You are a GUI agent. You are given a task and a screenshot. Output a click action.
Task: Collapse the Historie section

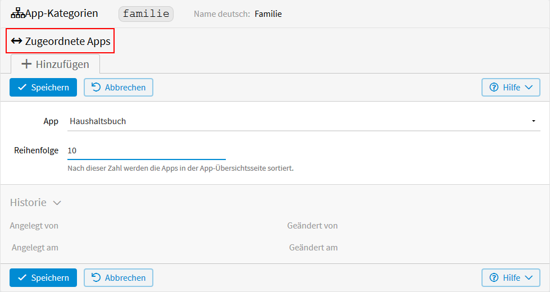pos(35,203)
